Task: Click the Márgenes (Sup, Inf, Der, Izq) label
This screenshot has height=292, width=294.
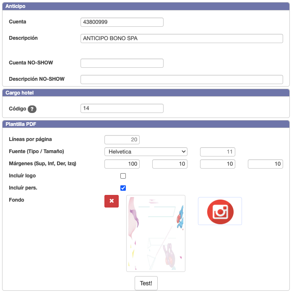Action: [x=42, y=164]
